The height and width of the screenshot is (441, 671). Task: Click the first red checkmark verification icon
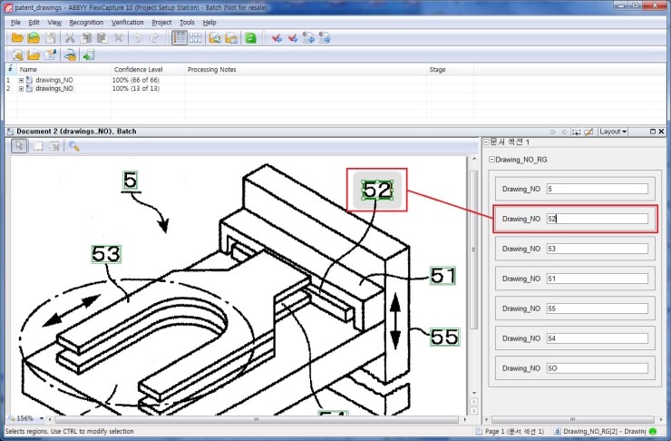click(277, 38)
